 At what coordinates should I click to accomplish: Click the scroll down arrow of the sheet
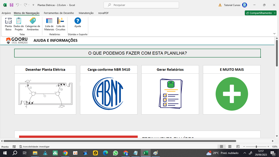[277, 136]
